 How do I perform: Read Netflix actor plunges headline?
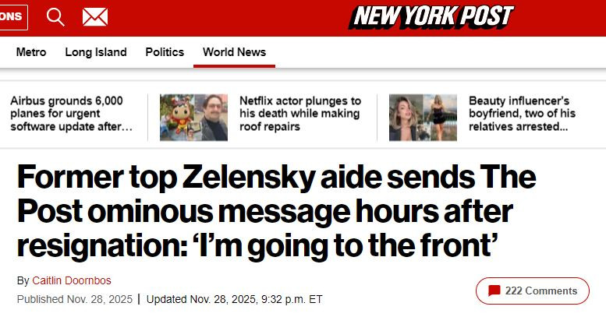coord(300,114)
